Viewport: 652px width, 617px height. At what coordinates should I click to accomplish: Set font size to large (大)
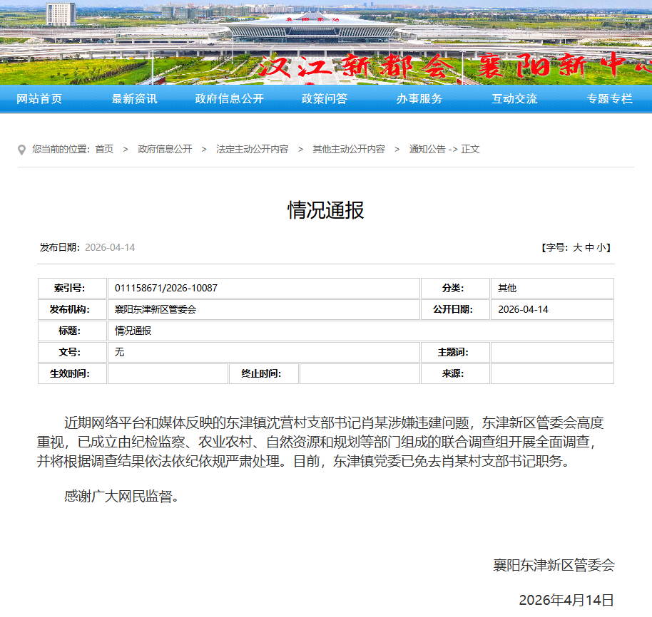[x=578, y=247]
